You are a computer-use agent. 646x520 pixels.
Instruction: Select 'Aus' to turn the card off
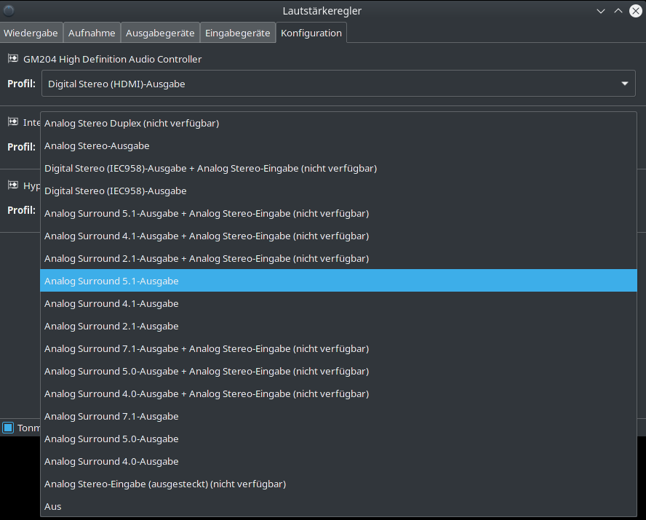click(339, 506)
